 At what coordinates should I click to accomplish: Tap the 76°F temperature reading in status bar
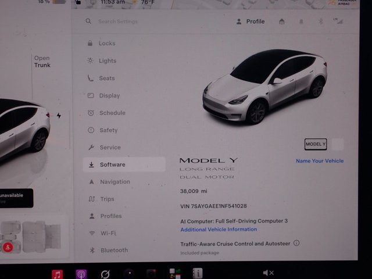148,2
